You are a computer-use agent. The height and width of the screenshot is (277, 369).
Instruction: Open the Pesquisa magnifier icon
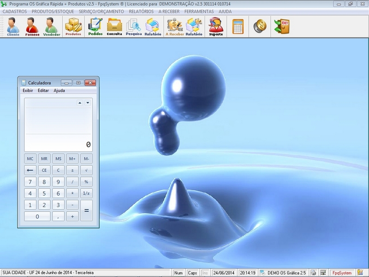click(x=134, y=27)
